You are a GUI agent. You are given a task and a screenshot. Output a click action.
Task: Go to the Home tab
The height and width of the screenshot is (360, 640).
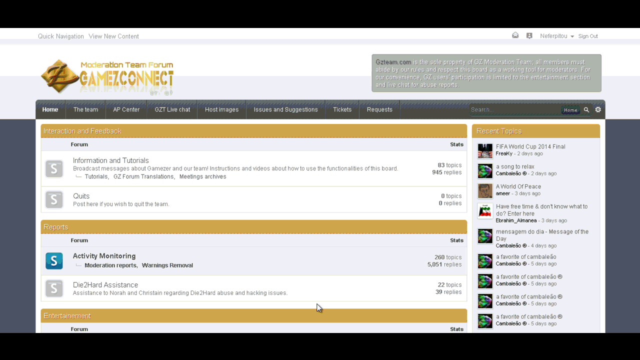[x=50, y=109]
